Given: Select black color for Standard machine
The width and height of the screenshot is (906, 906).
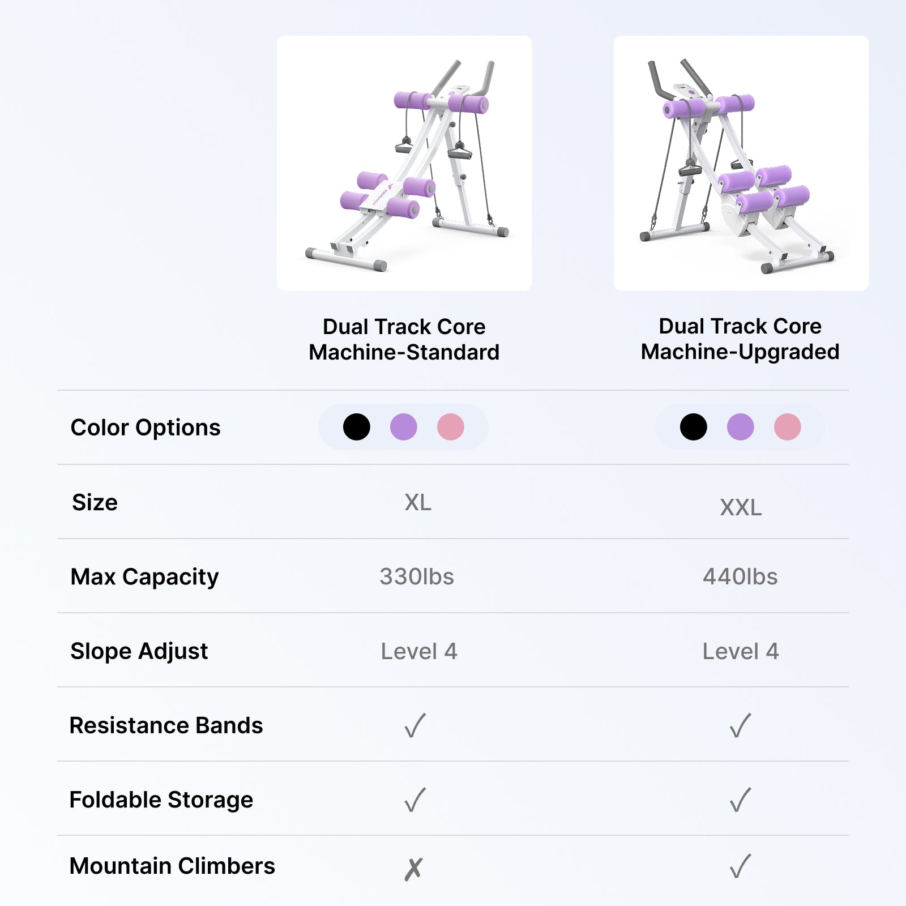Looking at the screenshot, I should [x=357, y=427].
